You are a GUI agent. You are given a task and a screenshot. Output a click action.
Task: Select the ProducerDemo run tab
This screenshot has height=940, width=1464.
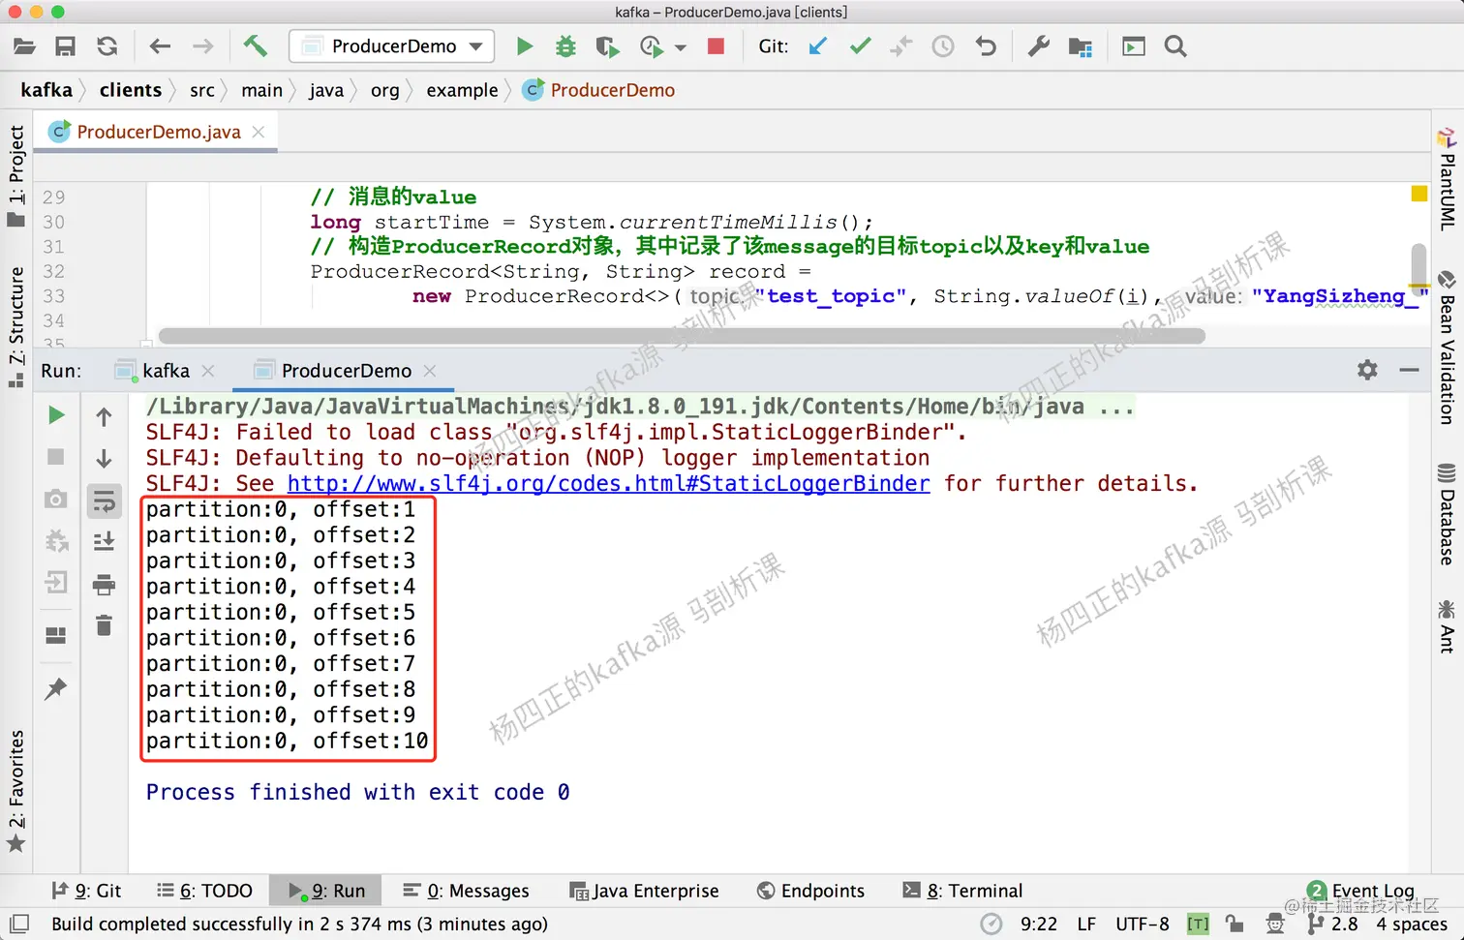click(346, 371)
